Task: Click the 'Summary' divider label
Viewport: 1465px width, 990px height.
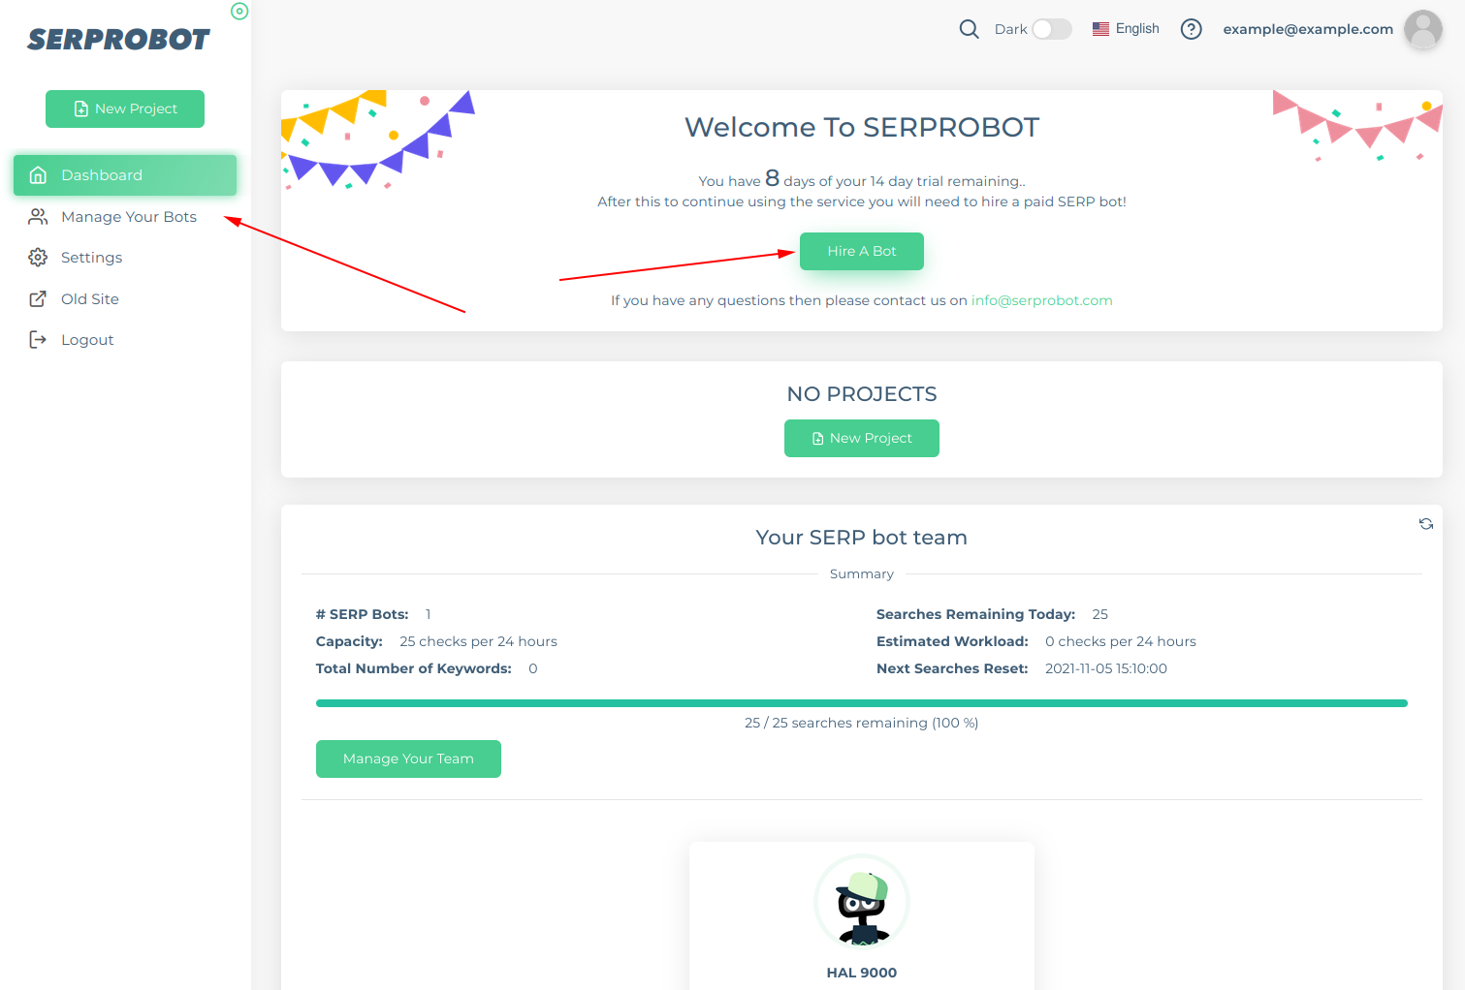Action: point(862,573)
